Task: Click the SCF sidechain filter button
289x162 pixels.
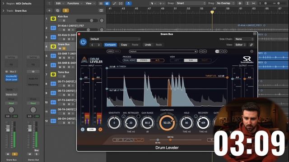Action: click(117, 140)
